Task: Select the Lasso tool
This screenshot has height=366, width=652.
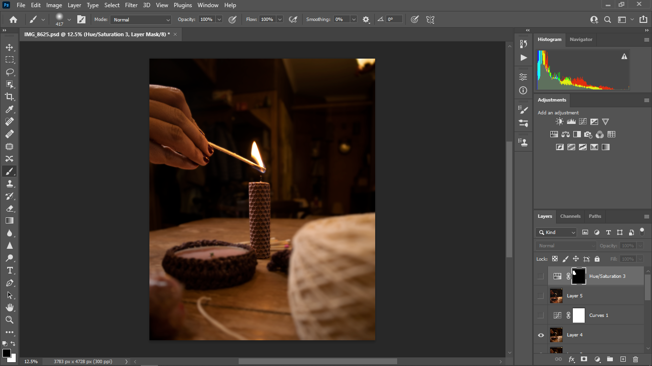Action: tap(10, 72)
